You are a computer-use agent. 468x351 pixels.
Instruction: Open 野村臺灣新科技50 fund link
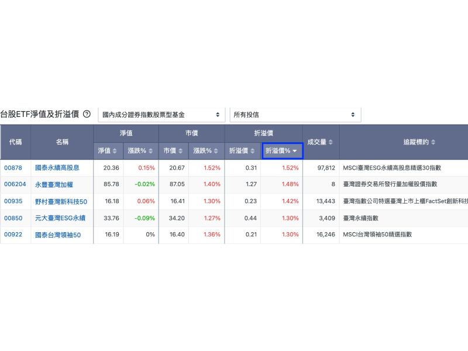point(61,201)
